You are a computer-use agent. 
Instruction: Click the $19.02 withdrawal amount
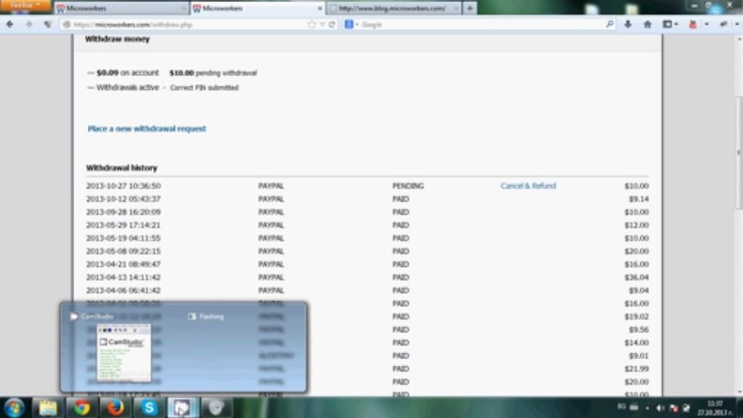coord(637,316)
